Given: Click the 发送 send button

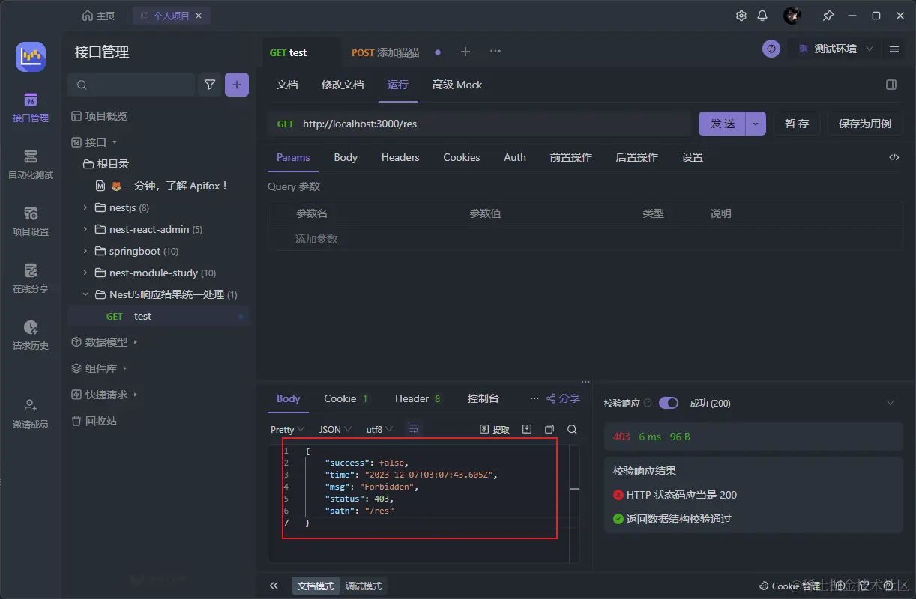Looking at the screenshot, I should 723,124.
